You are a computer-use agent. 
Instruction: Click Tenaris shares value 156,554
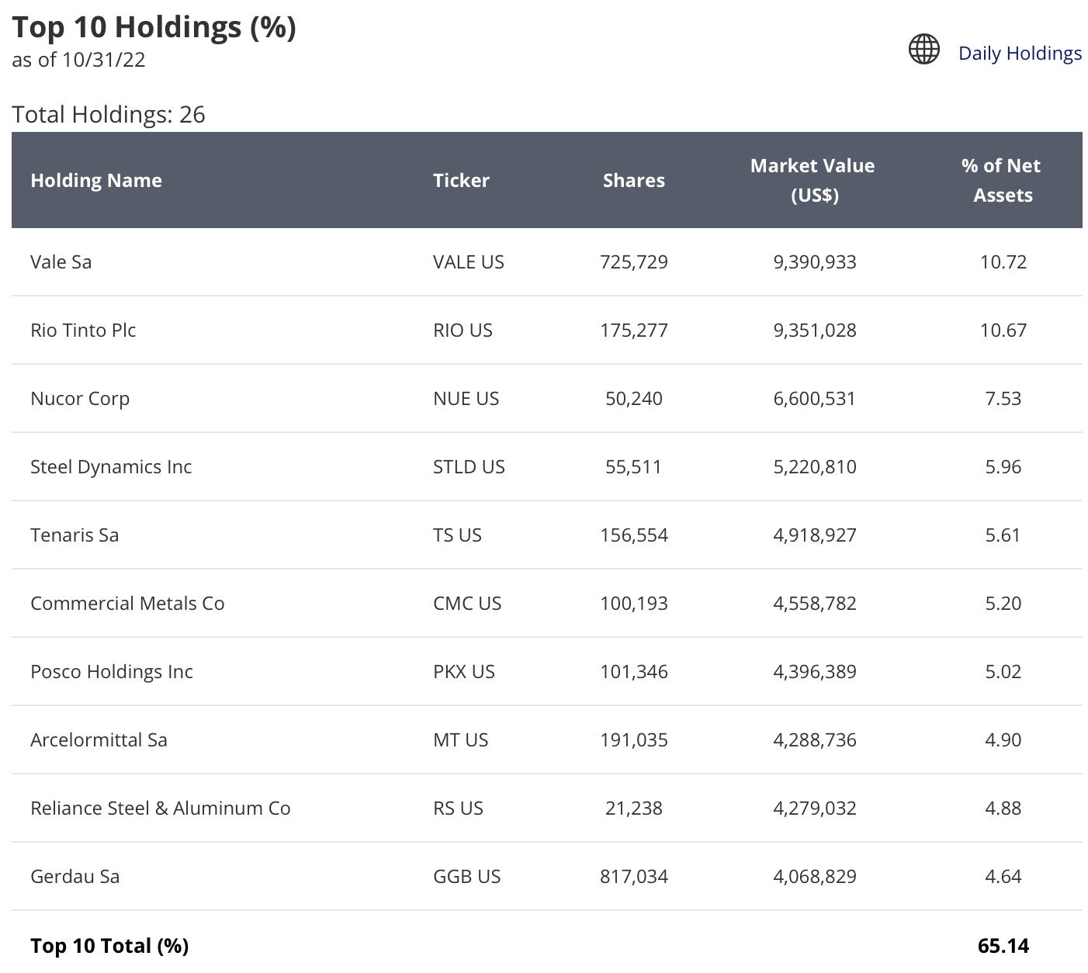(634, 535)
